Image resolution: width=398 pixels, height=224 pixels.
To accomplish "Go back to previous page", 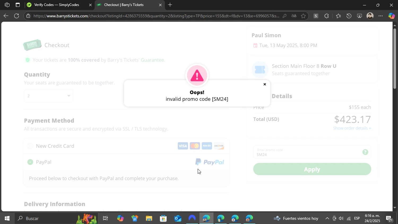I will click(x=6, y=16).
